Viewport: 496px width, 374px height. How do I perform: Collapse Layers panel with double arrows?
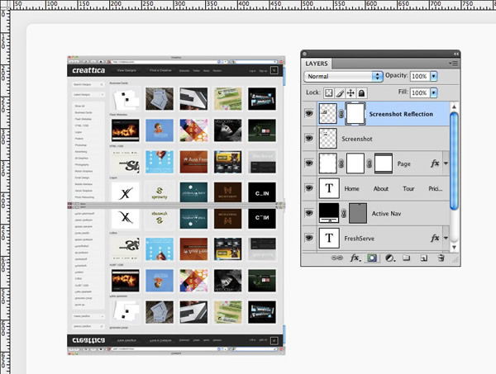[x=455, y=54]
